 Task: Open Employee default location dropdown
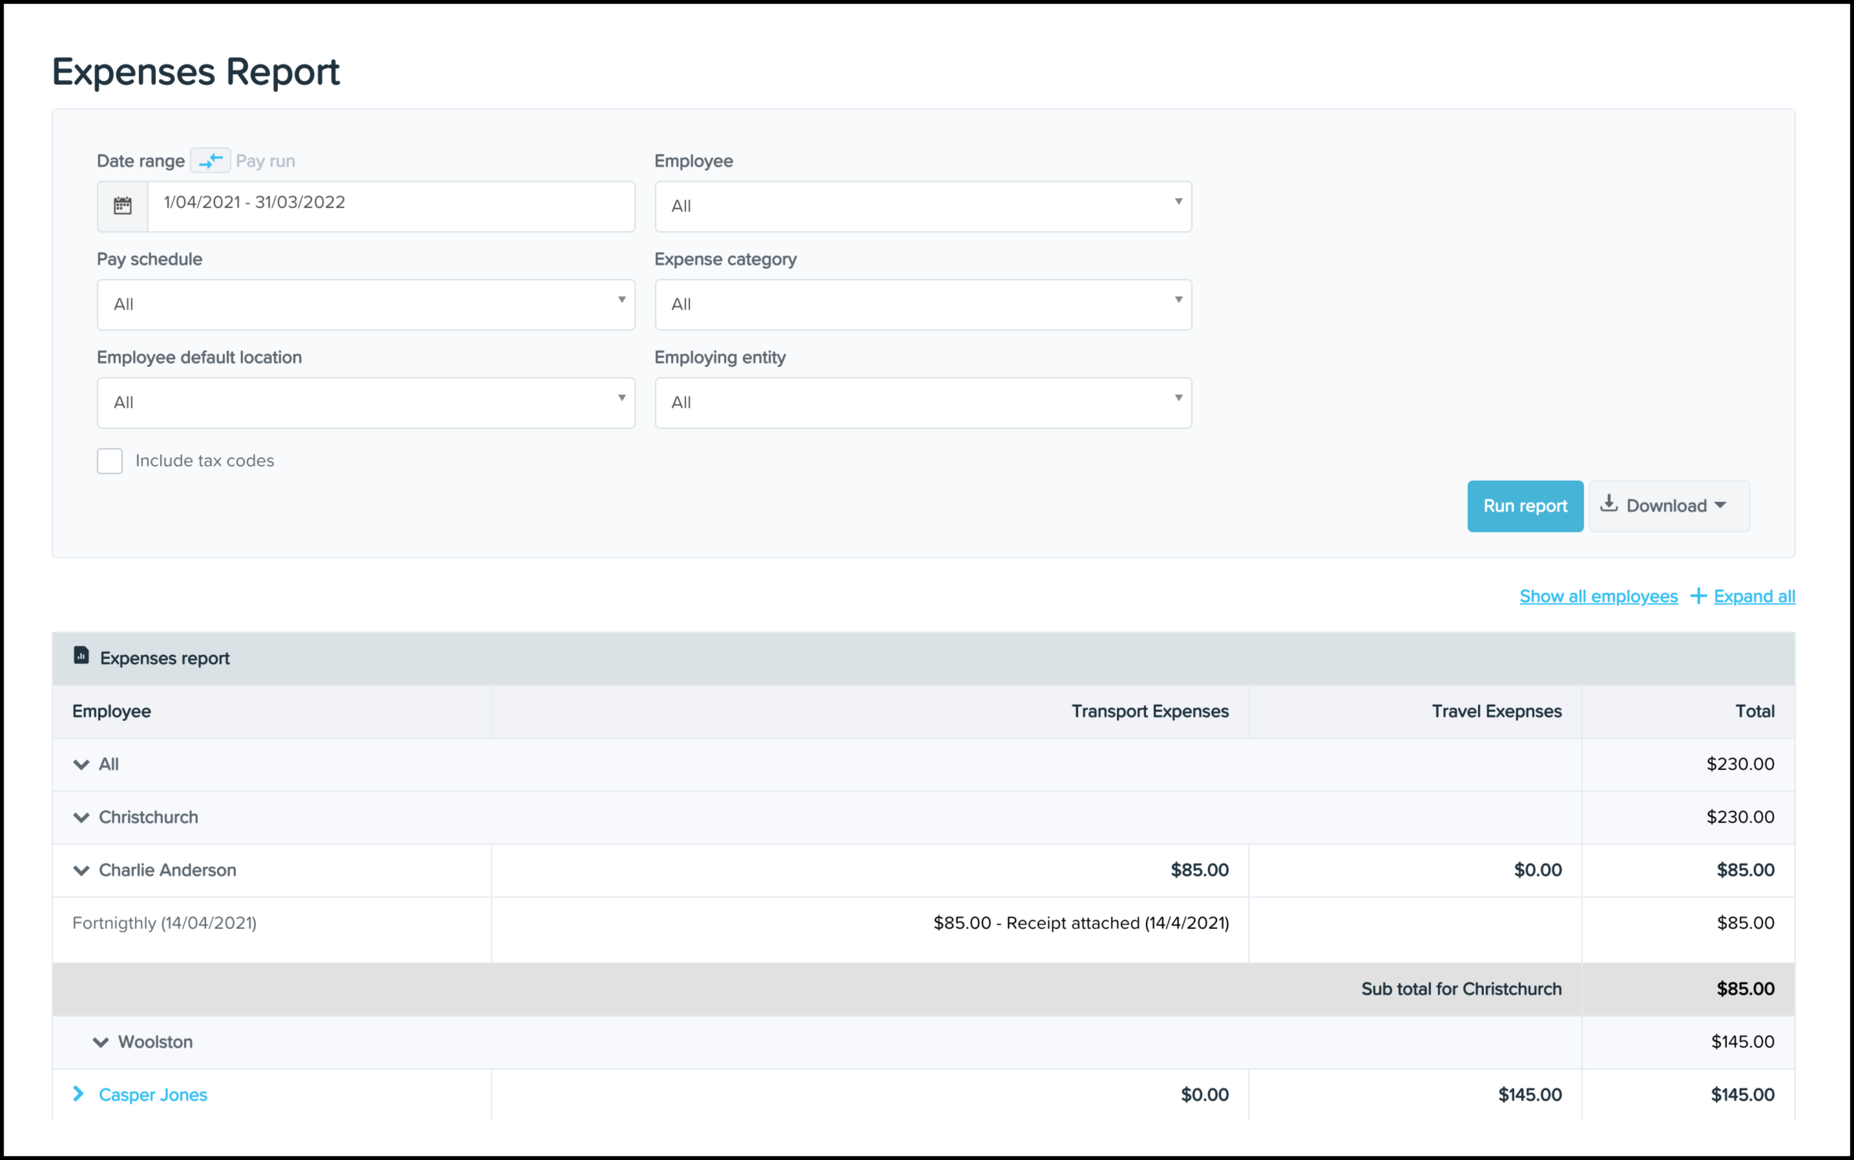365,403
